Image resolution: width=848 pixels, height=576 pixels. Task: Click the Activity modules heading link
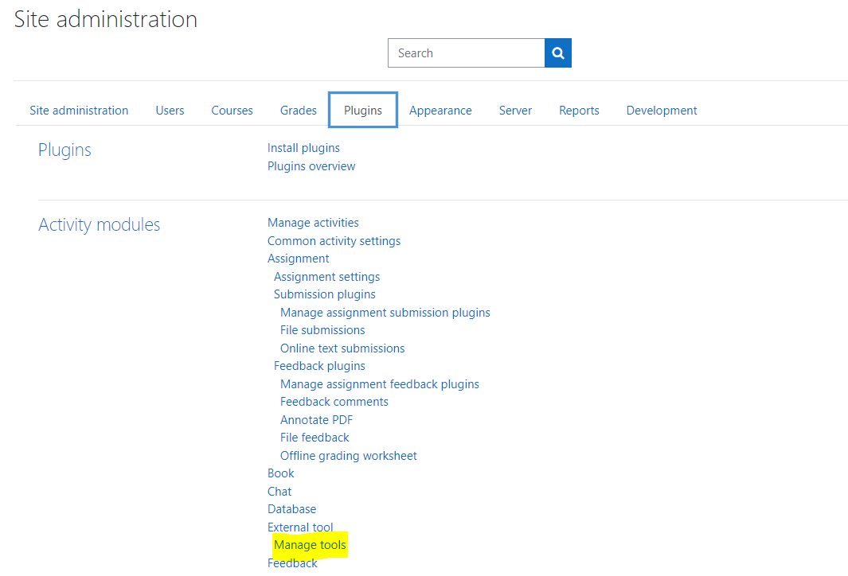tap(99, 225)
